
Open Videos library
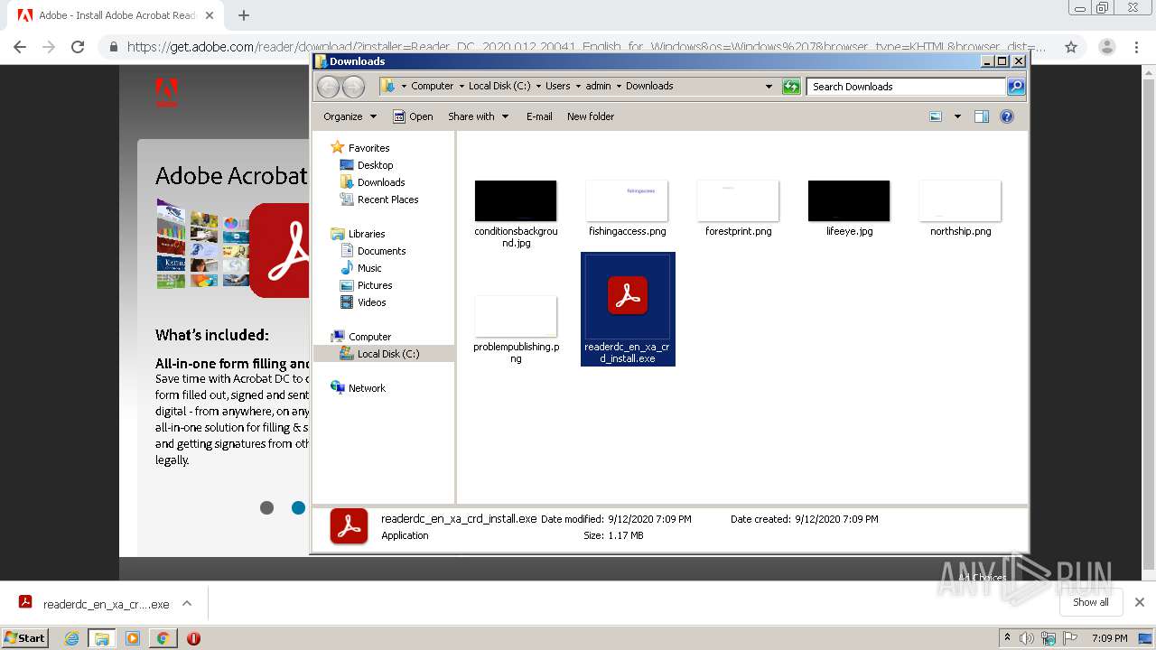tap(362, 302)
